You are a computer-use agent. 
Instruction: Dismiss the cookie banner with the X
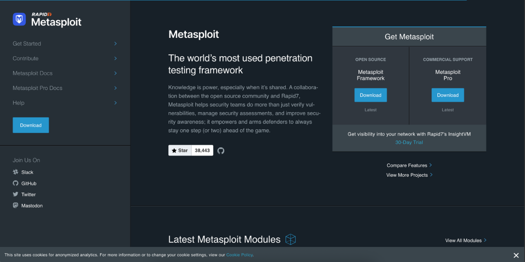(516, 255)
